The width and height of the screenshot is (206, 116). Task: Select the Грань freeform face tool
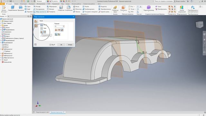pyautogui.click(x=158, y=6)
